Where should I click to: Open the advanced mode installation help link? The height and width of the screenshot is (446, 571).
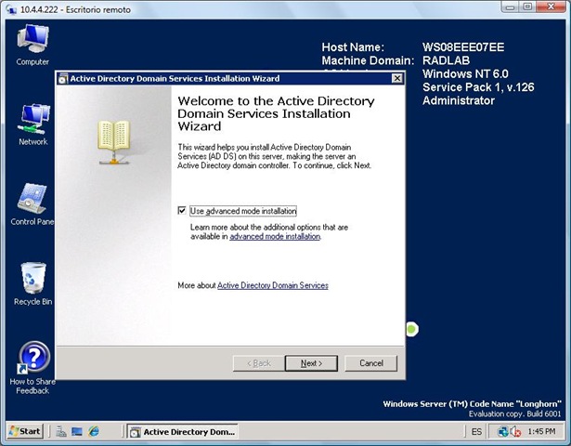275,237
